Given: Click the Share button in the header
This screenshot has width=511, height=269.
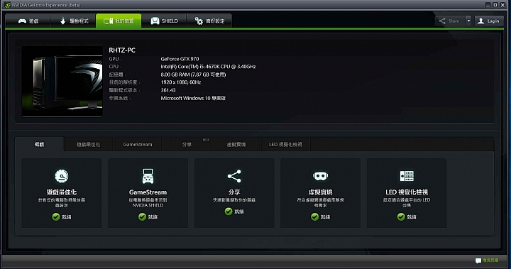Looking at the screenshot, I should point(450,21).
